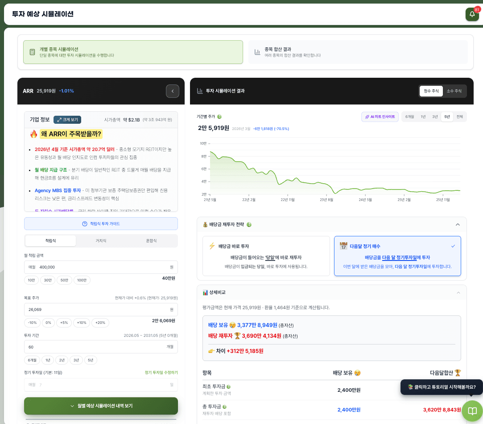Set chart period to 전체
483x424 pixels.
pyautogui.click(x=460, y=117)
